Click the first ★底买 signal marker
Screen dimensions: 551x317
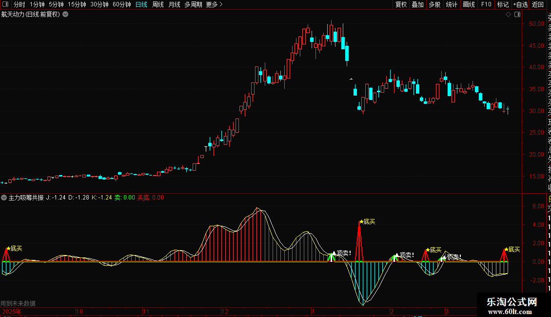click(14, 248)
